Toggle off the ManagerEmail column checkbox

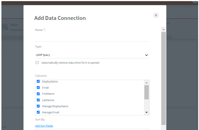tap(38, 112)
